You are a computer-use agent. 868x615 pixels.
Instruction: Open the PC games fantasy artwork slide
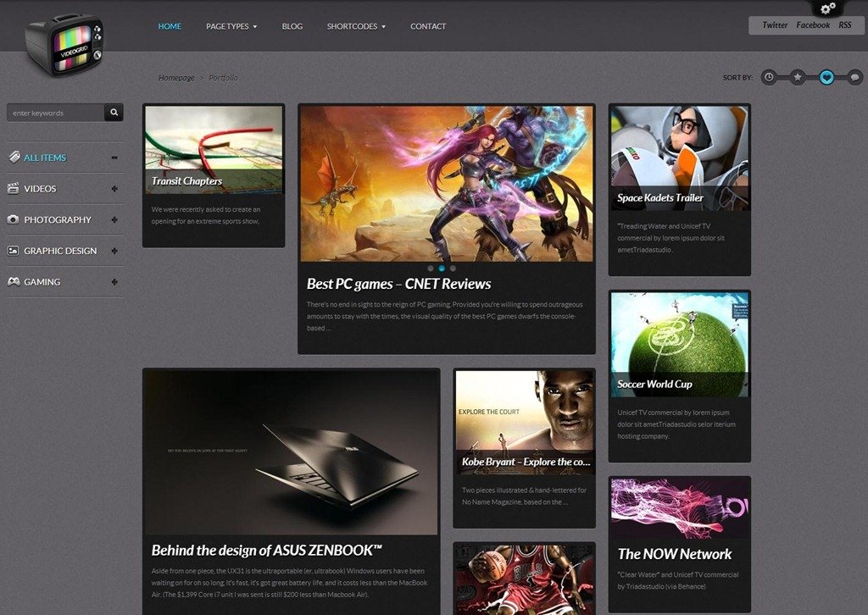(x=447, y=184)
